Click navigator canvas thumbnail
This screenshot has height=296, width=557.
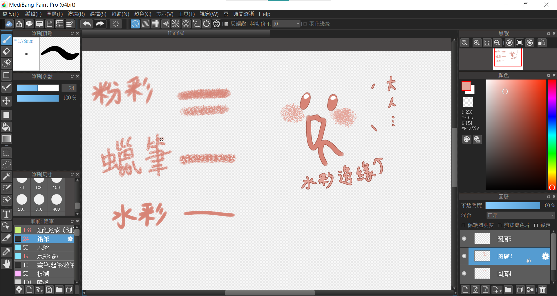[508, 58]
